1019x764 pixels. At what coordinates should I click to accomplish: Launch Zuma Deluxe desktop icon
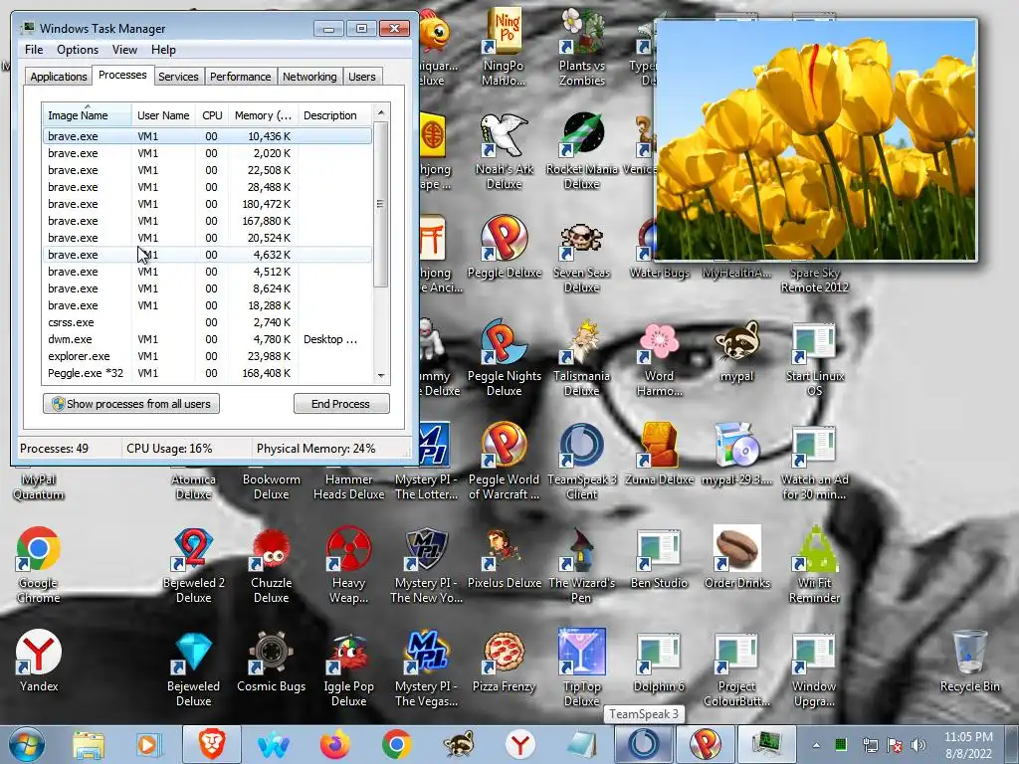[x=659, y=455]
